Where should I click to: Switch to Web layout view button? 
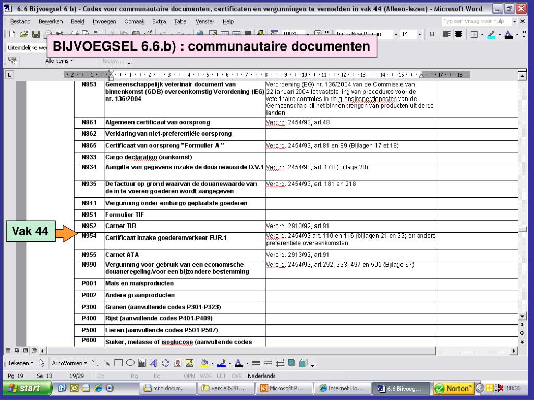pyautogui.click(x=17, y=351)
